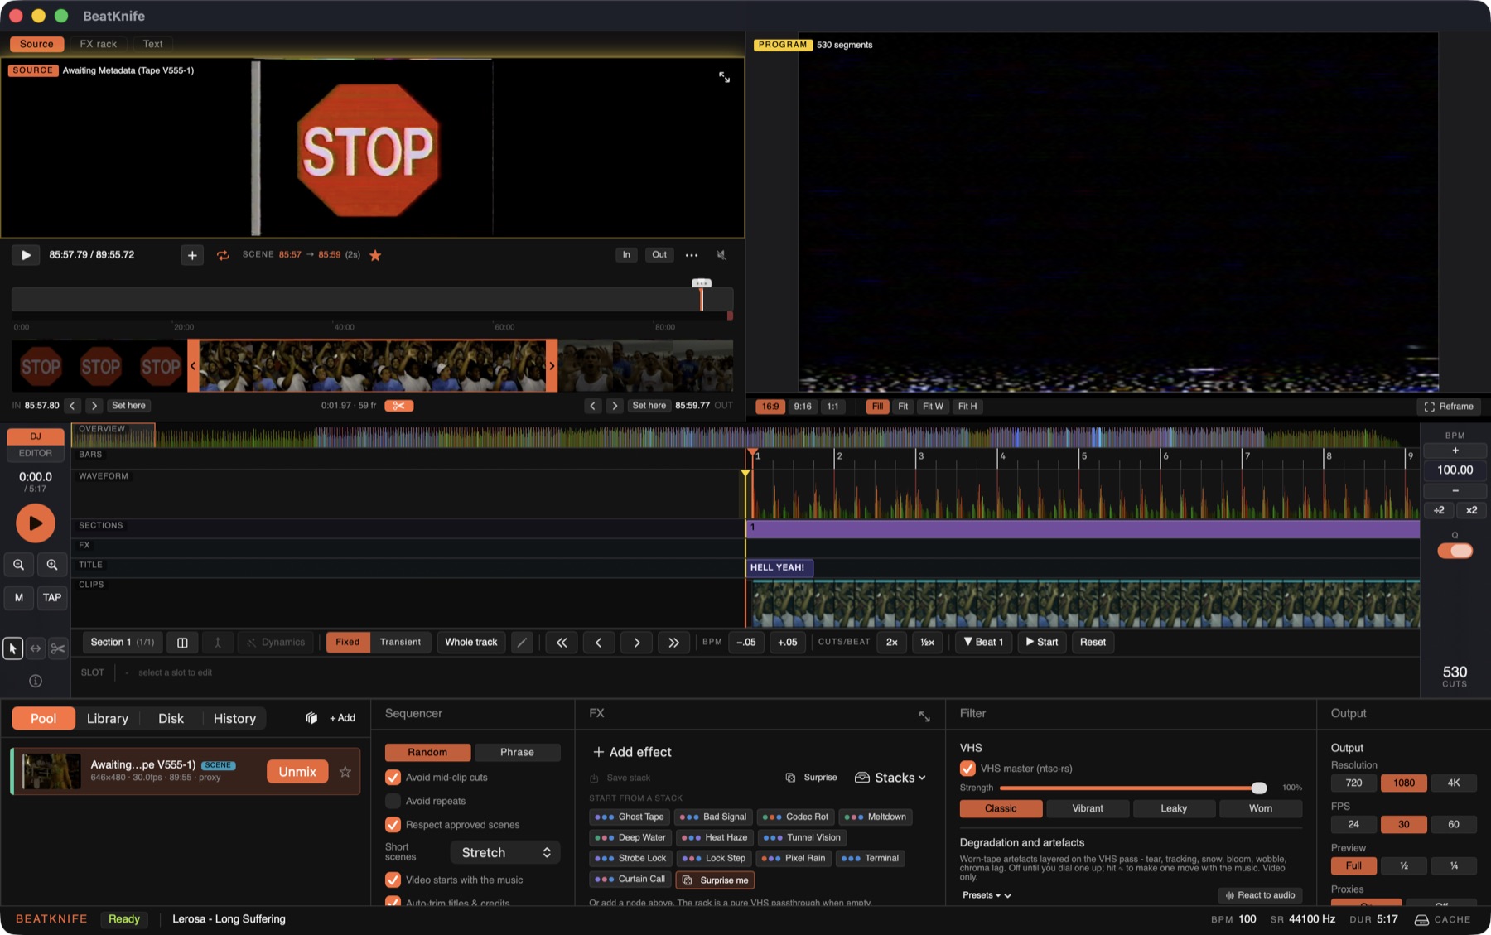Image resolution: width=1491 pixels, height=935 pixels.
Task: Expand the FX panel
Action: (924, 716)
